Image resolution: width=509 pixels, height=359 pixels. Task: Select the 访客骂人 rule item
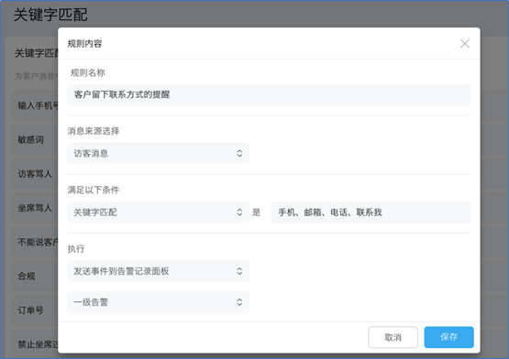(x=35, y=174)
